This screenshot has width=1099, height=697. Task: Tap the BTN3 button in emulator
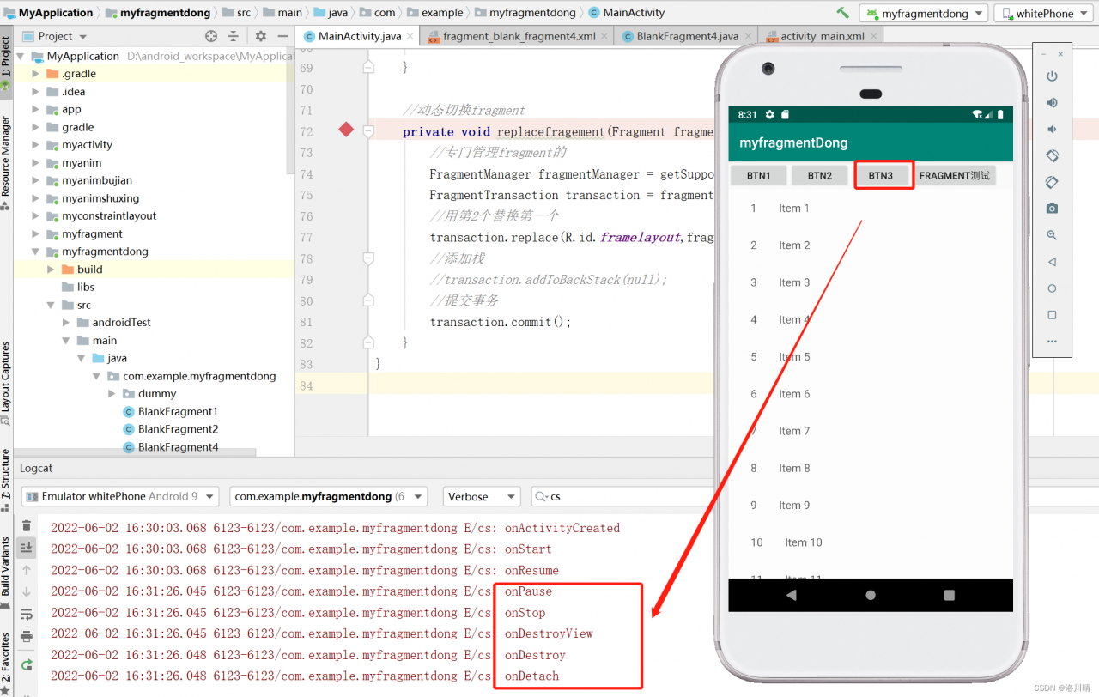pyautogui.click(x=881, y=175)
